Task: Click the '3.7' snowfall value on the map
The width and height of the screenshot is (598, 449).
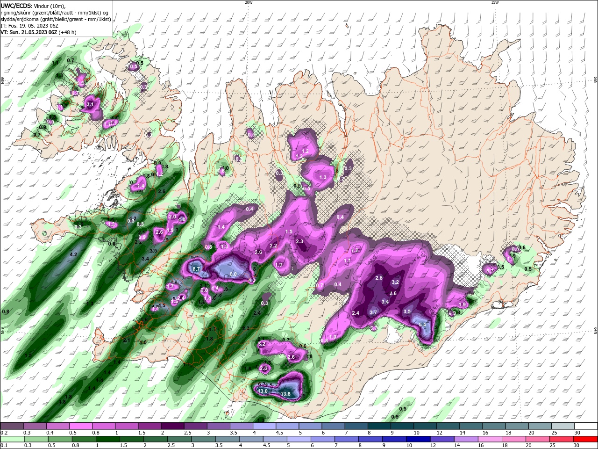Action: pos(373,312)
